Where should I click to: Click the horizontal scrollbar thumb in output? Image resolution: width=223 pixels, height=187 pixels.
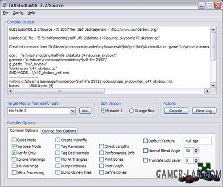tap(59, 91)
